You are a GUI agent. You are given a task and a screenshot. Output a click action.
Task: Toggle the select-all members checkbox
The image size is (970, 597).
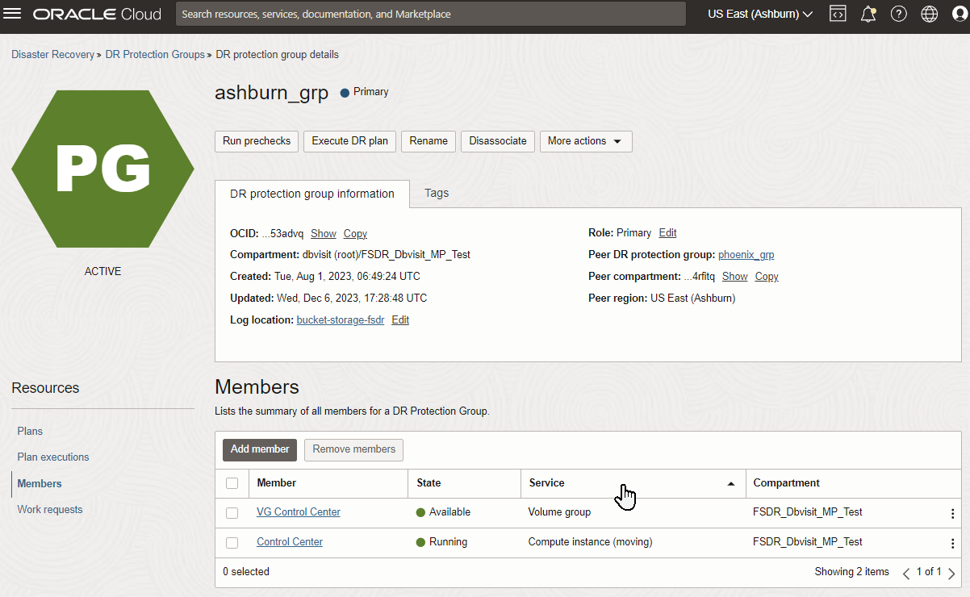tap(232, 483)
